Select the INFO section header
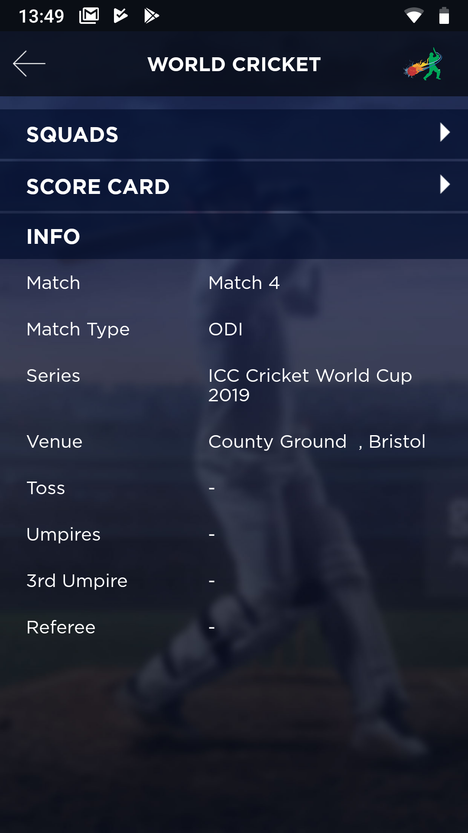 click(x=53, y=236)
